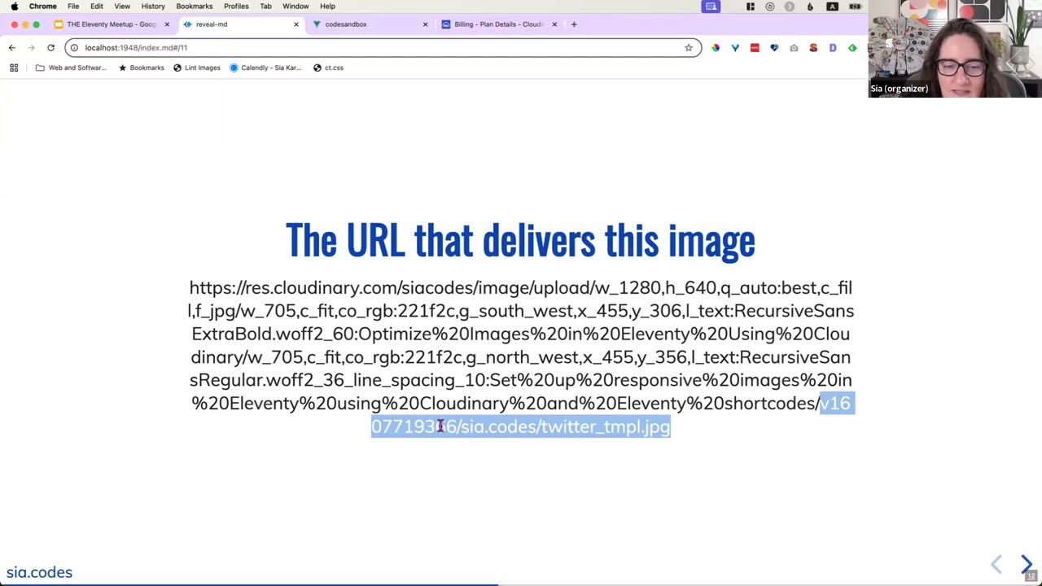
Task: Click the highlighted 'sia.codes/twitter_tmpl.jpg' text
Action: coord(566,426)
